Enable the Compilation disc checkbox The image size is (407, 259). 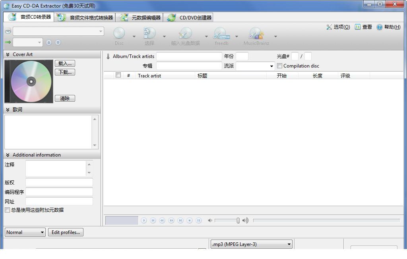(x=279, y=66)
